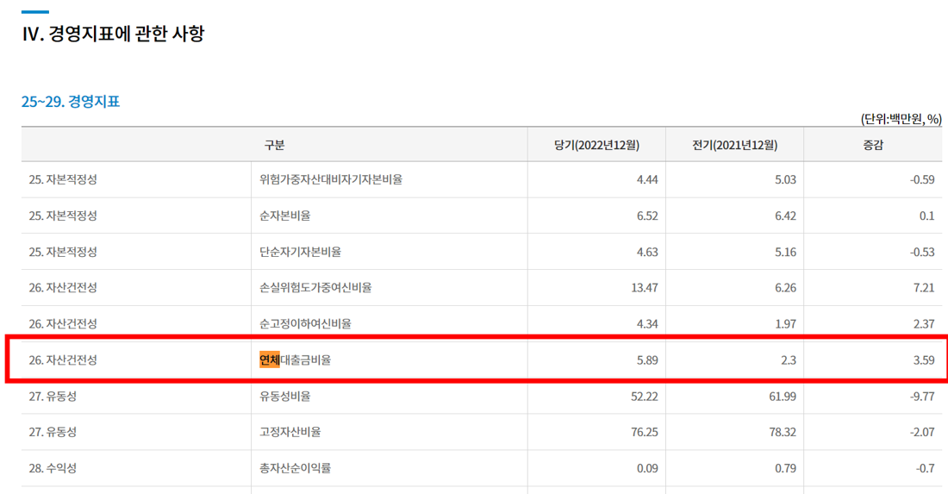Click the '25~29. 경영지표' section title
Screen dimensions: 948x494
point(71,102)
